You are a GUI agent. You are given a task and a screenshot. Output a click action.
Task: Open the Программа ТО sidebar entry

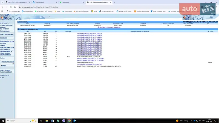point(5,49)
